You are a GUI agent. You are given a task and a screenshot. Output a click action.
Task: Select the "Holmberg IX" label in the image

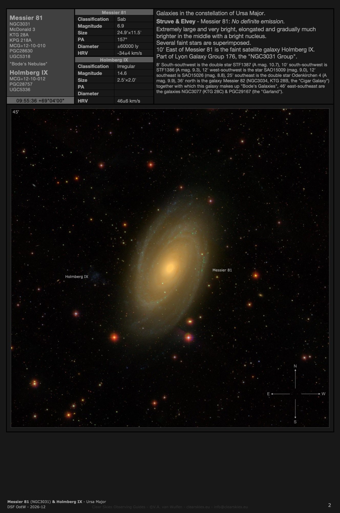tap(77, 277)
